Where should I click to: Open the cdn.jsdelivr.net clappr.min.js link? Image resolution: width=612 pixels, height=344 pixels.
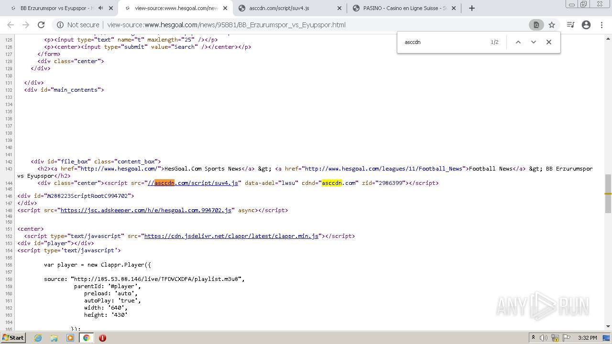pyautogui.click(x=231, y=236)
